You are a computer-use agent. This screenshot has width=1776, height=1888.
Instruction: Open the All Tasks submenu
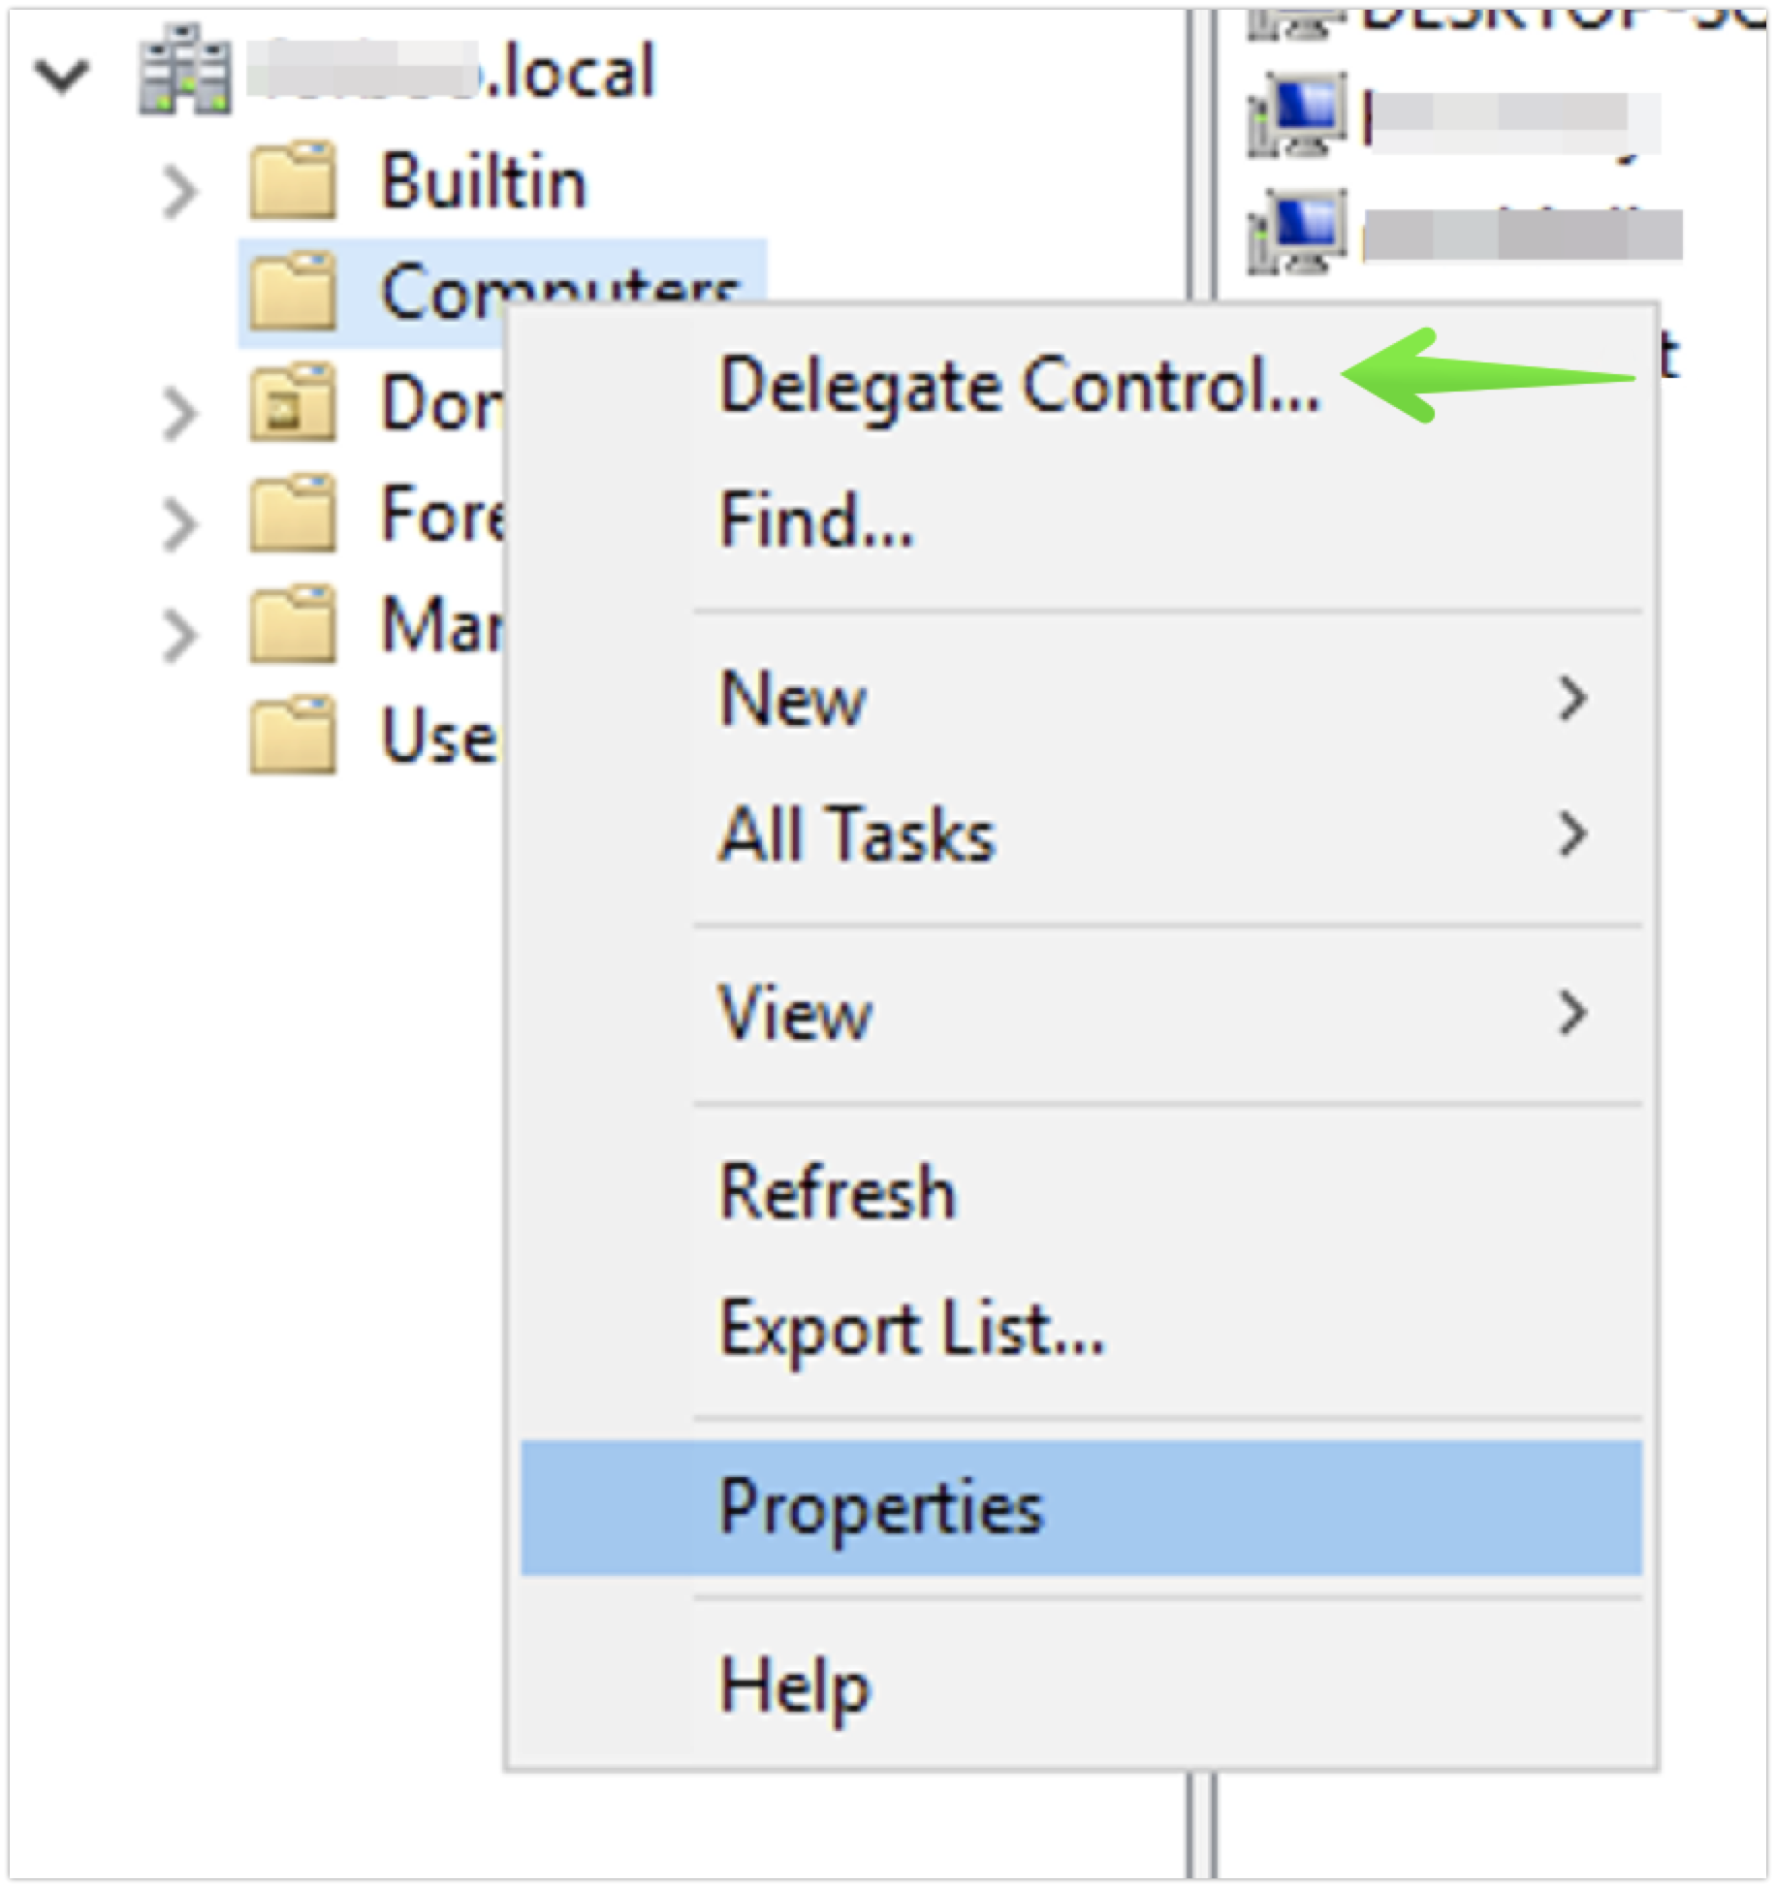pos(1081,834)
